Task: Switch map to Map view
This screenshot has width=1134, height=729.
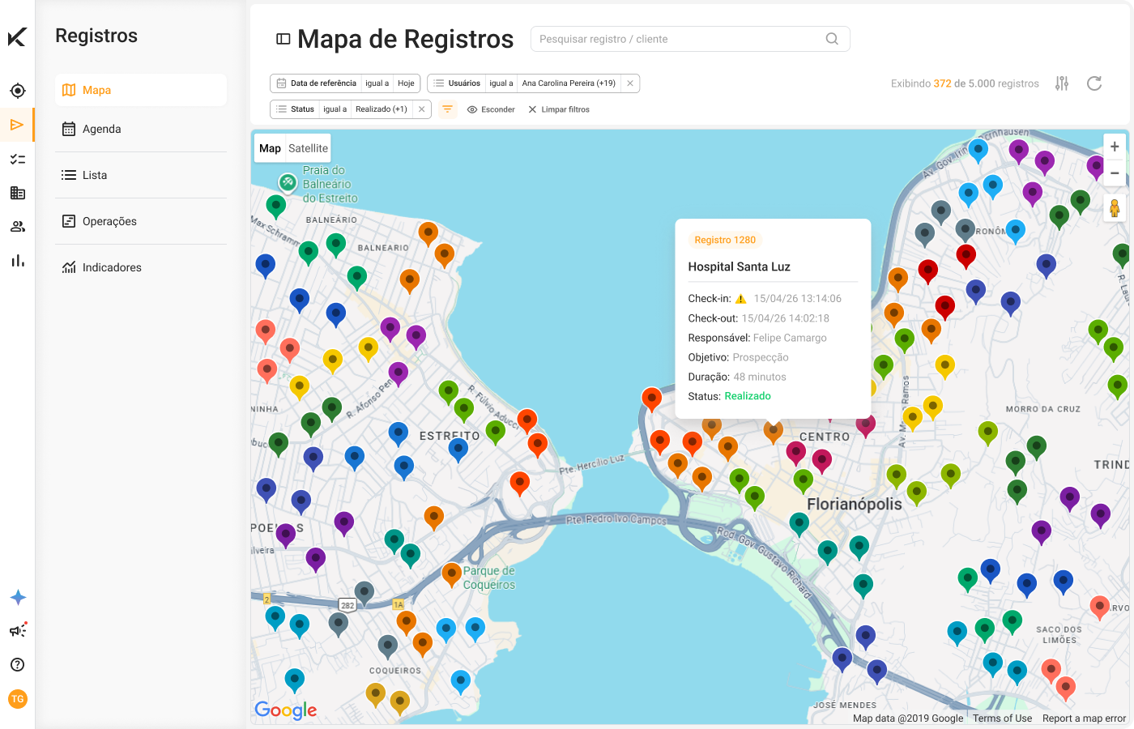Action: click(x=270, y=148)
